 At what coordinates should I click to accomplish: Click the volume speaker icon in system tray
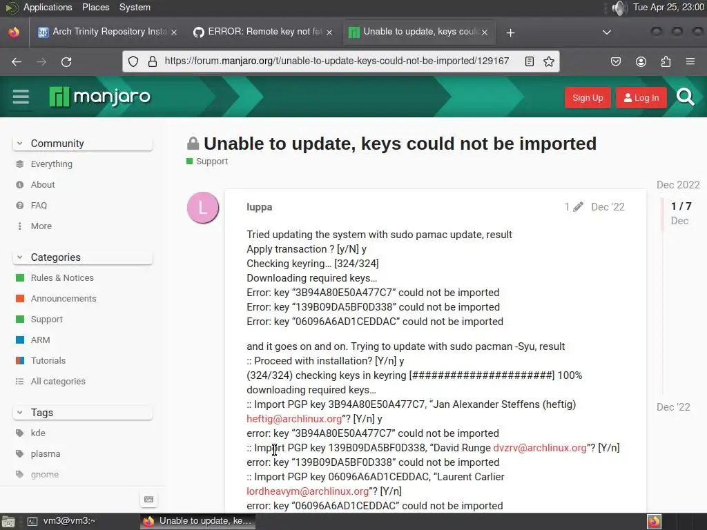(620, 8)
